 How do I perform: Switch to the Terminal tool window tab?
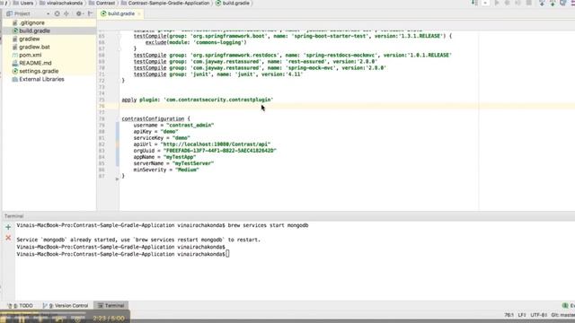click(x=111, y=305)
